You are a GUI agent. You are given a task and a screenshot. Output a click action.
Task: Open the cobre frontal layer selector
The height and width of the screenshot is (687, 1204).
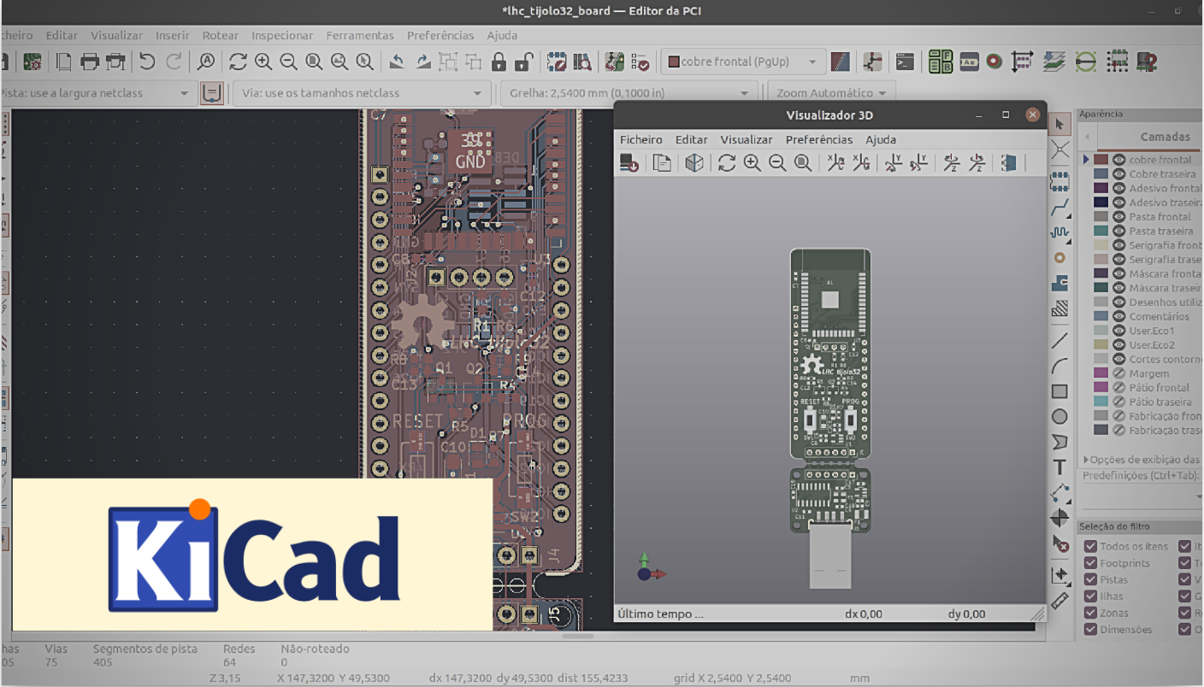[x=743, y=62]
